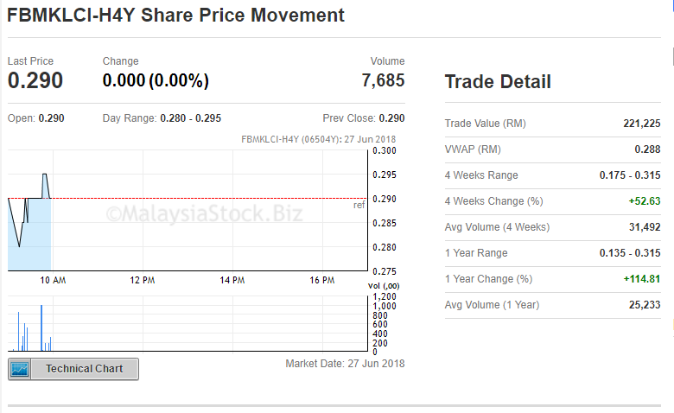
Task: Click the 0.280 price trough on chart
Action: click(x=19, y=246)
